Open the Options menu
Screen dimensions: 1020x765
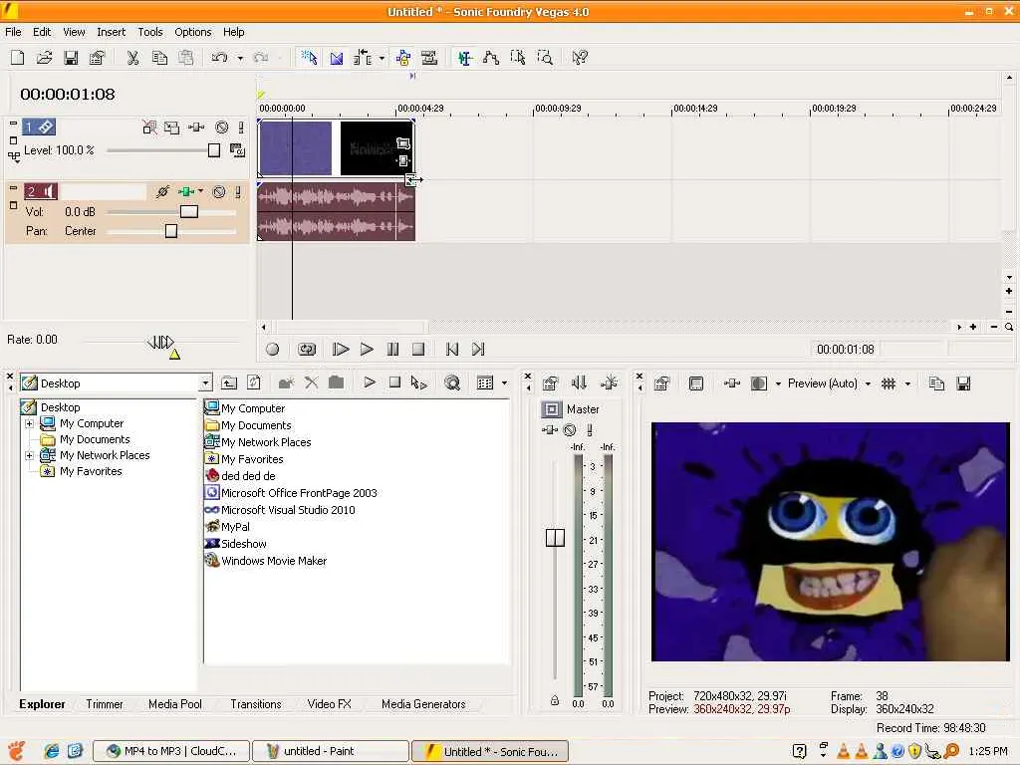192,32
